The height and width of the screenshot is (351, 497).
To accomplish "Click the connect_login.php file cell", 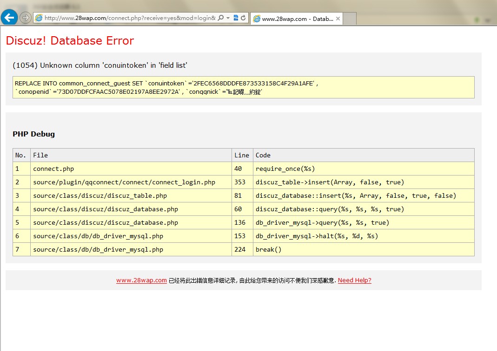I will pos(124,182).
